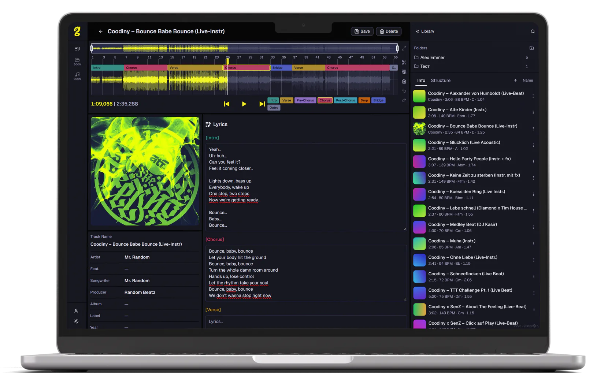The height and width of the screenshot is (391, 597).
Task: Click the yellow playhead marker
Action: pos(227,61)
